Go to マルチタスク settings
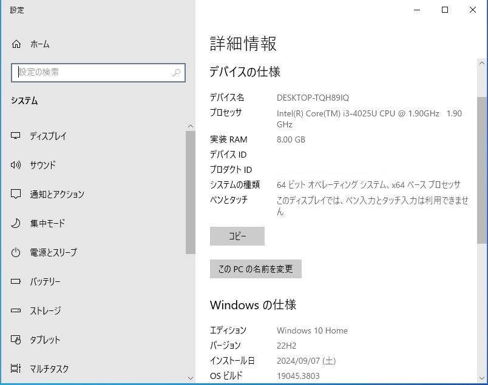The image size is (488, 385). click(49, 369)
